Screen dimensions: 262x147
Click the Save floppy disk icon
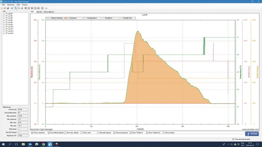(8, 8)
